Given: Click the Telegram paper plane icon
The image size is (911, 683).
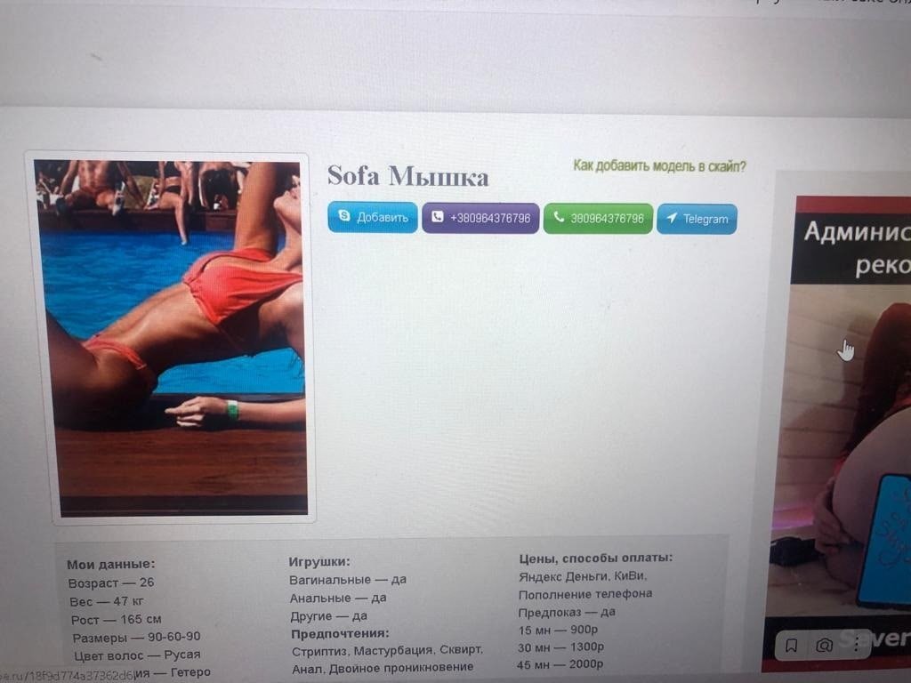Looking at the screenshot, I should [x=672, y=219].
